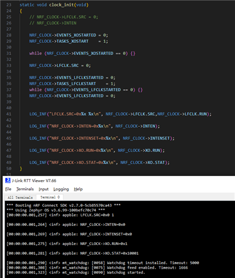Click the J-Link RTT Viewer app icon

pos(8,181)
